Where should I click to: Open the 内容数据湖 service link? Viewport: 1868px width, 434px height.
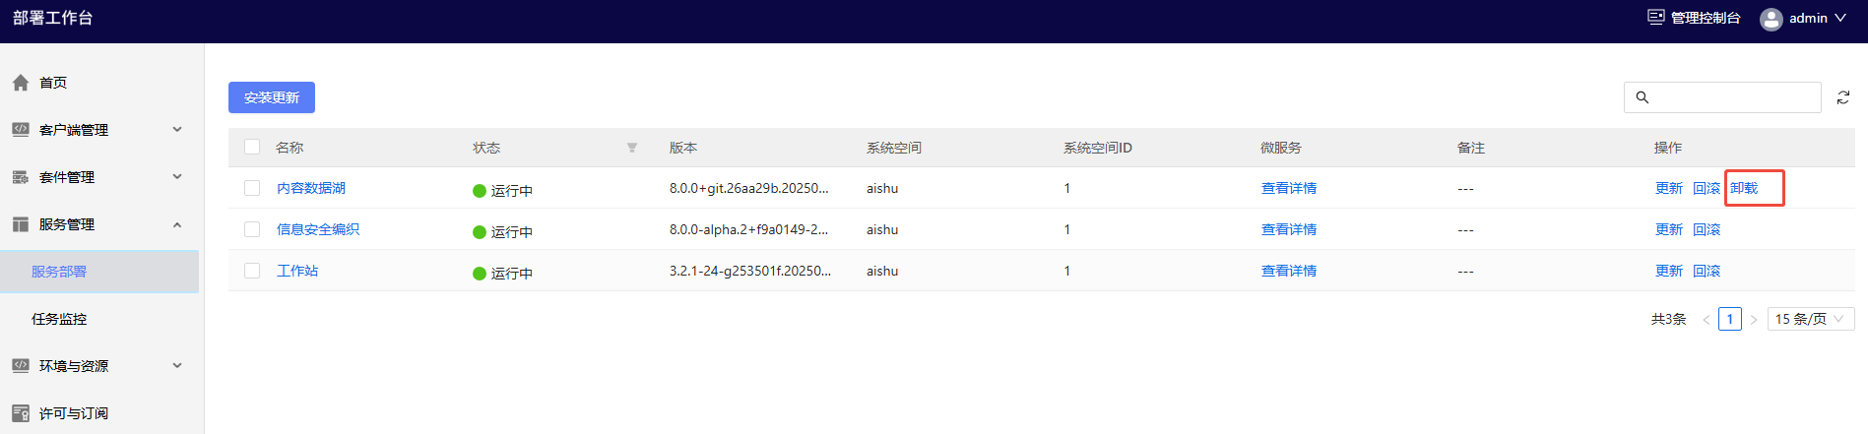[x=311, y=188]
